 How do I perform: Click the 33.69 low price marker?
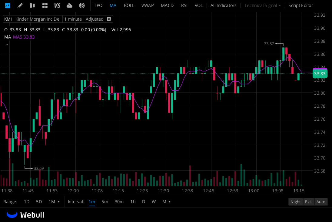[39, 169]
